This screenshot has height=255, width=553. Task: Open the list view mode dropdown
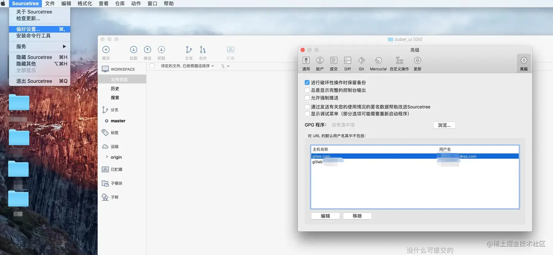pyautogui.click(x=225, y=66)
